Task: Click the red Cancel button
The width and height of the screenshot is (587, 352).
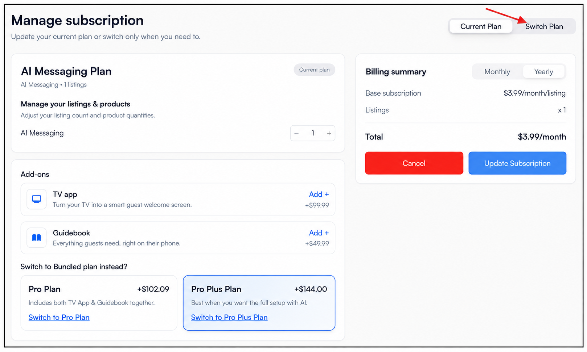Action: [414, 163]
